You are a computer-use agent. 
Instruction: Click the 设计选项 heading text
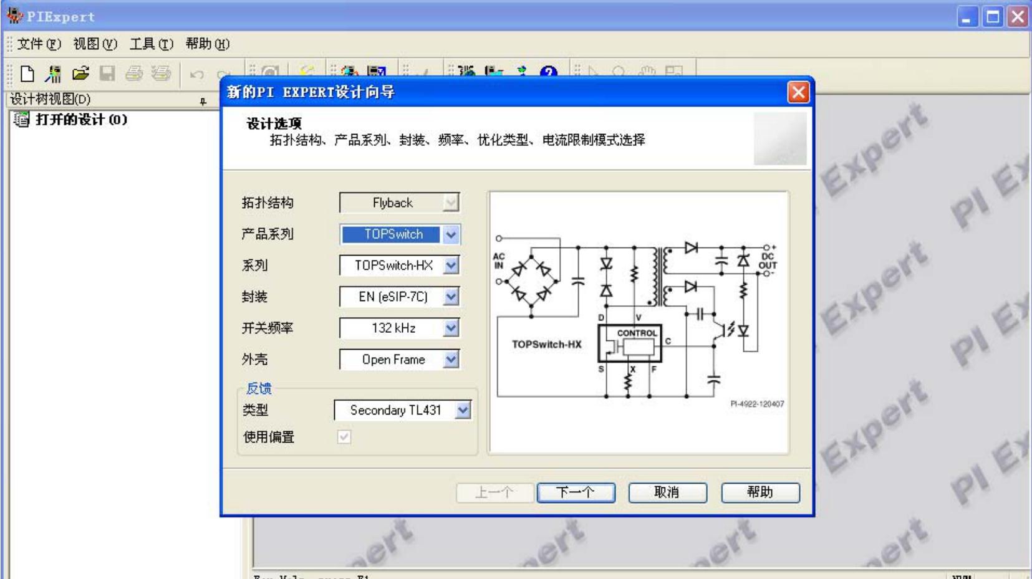(274, 123)
